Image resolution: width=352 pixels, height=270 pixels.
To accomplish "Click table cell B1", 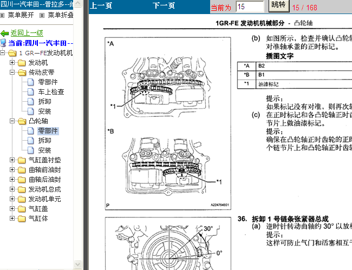I will coord(262,75).
